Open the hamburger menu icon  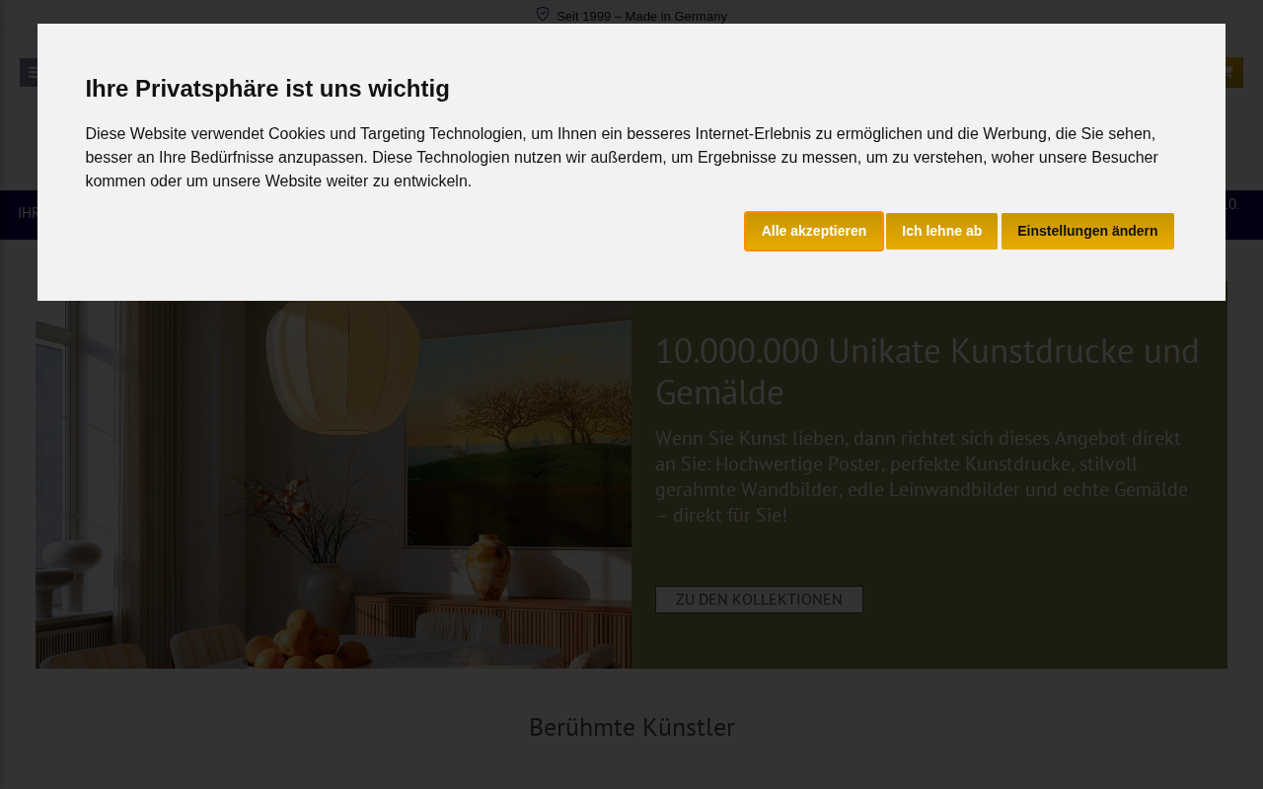29,72
